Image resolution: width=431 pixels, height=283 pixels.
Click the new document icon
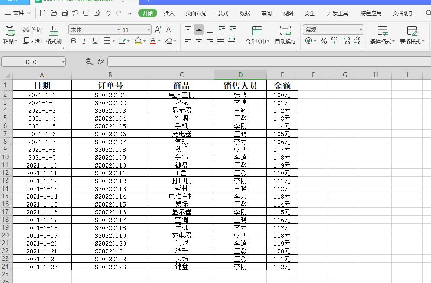click(42, 13)
